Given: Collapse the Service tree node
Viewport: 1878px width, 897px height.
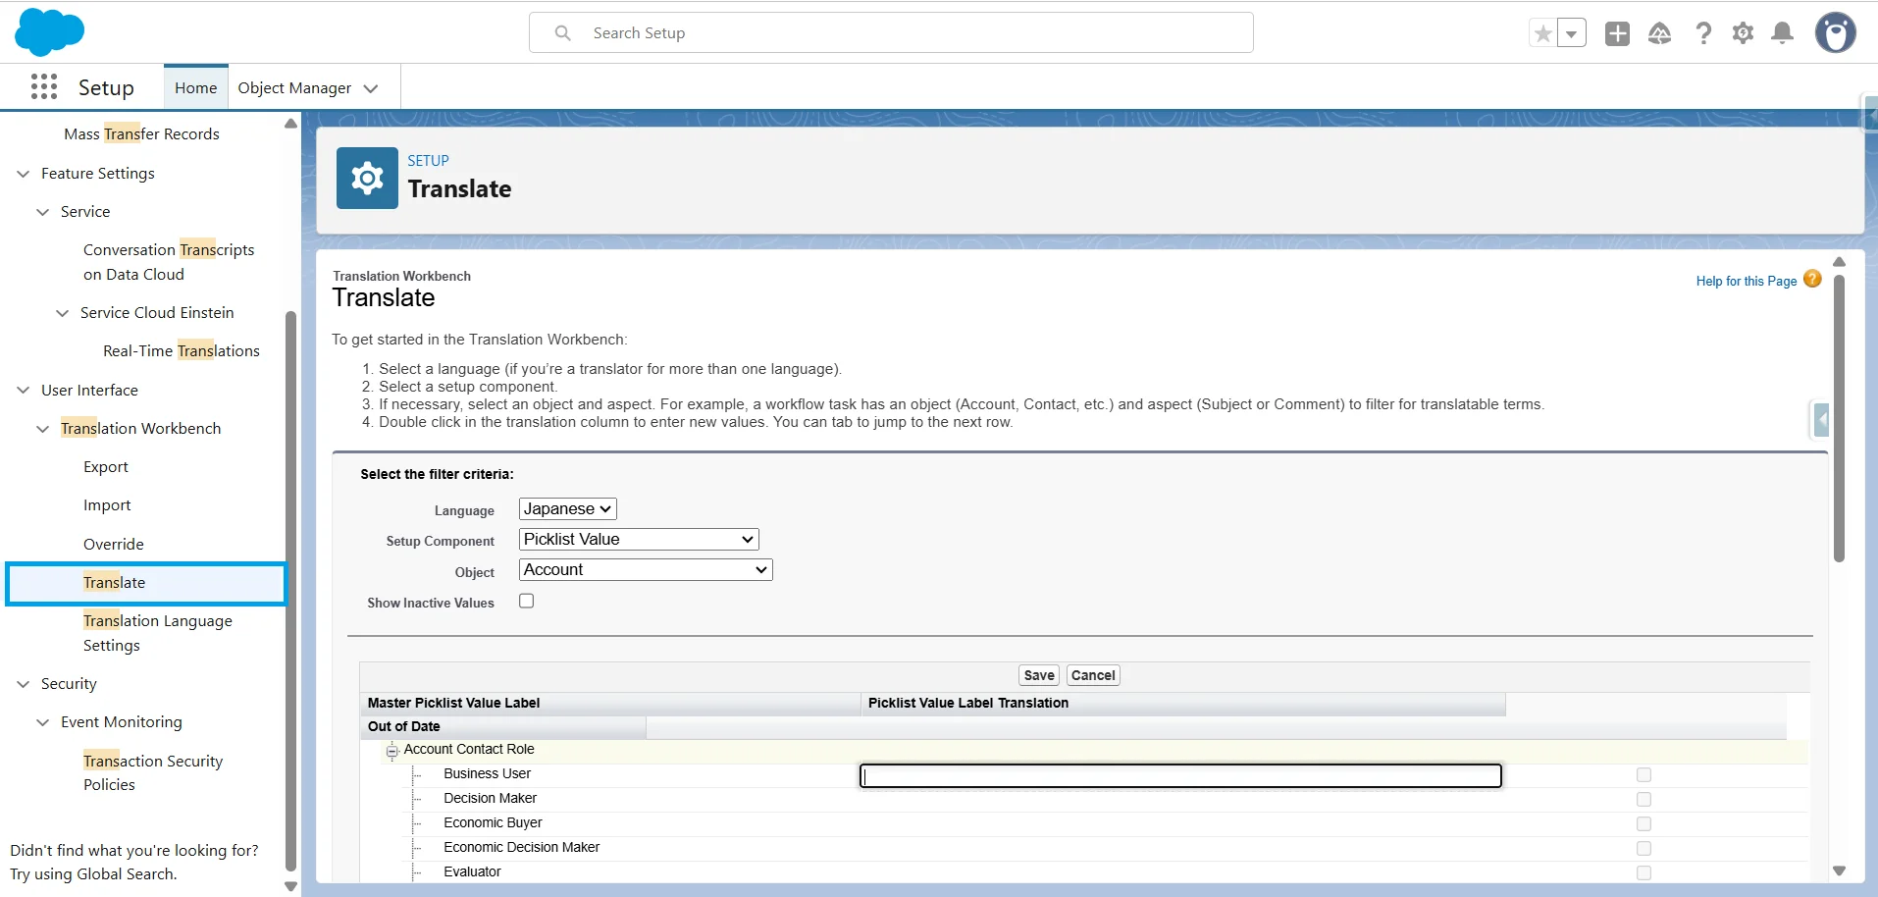Looking at the screenshot, I should pos(43,212).
